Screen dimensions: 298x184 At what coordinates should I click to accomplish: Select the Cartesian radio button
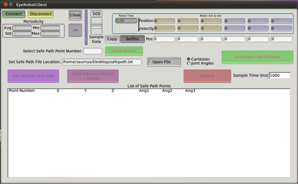coord(189,59)
